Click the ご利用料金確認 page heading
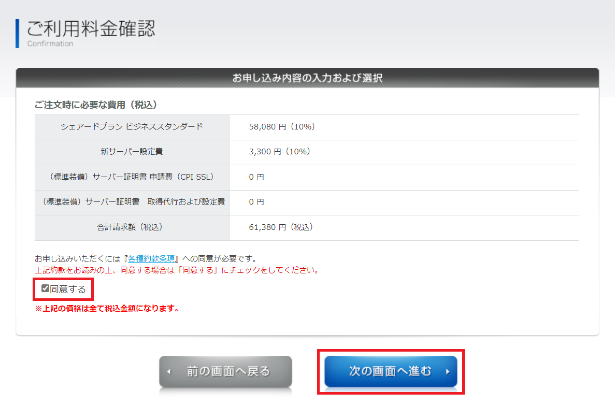Screen dimensions: 615x406 tap(91, 28)
